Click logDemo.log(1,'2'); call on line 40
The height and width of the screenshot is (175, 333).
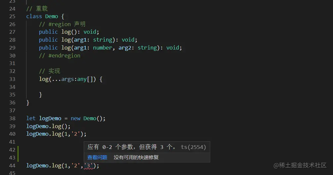coord(56,134)
